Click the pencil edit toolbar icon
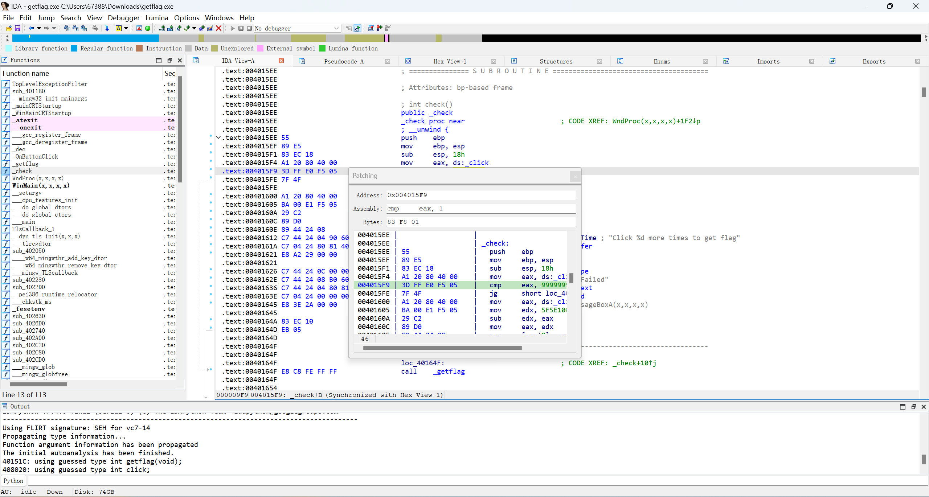Screen dimensions: 929x497 [210, 28]
